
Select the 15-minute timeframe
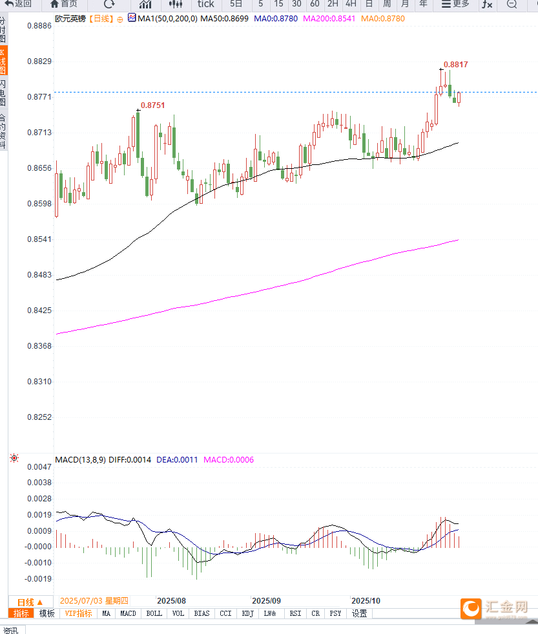[x=278, y=4]
